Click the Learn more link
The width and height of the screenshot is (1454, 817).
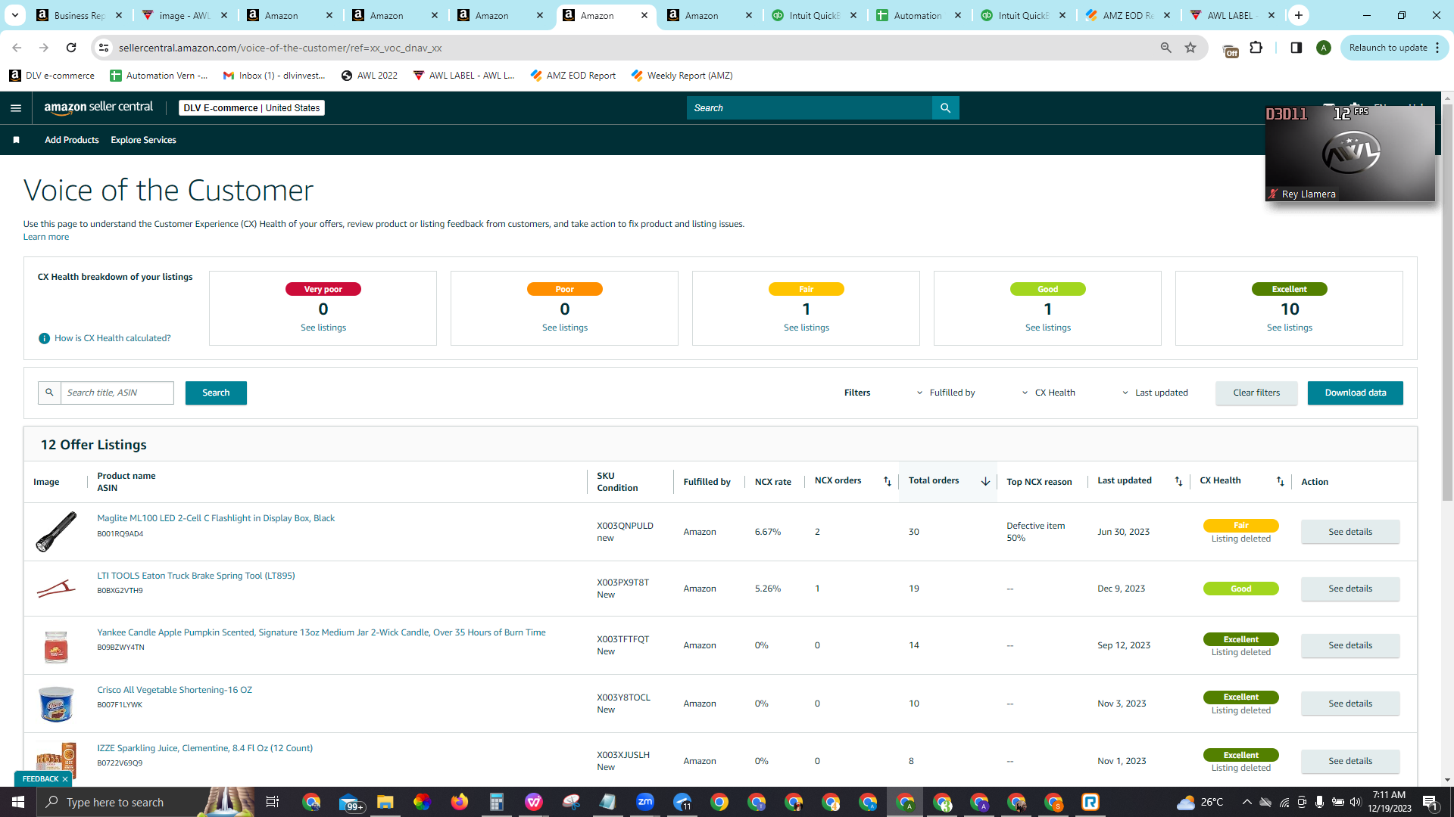[46, 237]
